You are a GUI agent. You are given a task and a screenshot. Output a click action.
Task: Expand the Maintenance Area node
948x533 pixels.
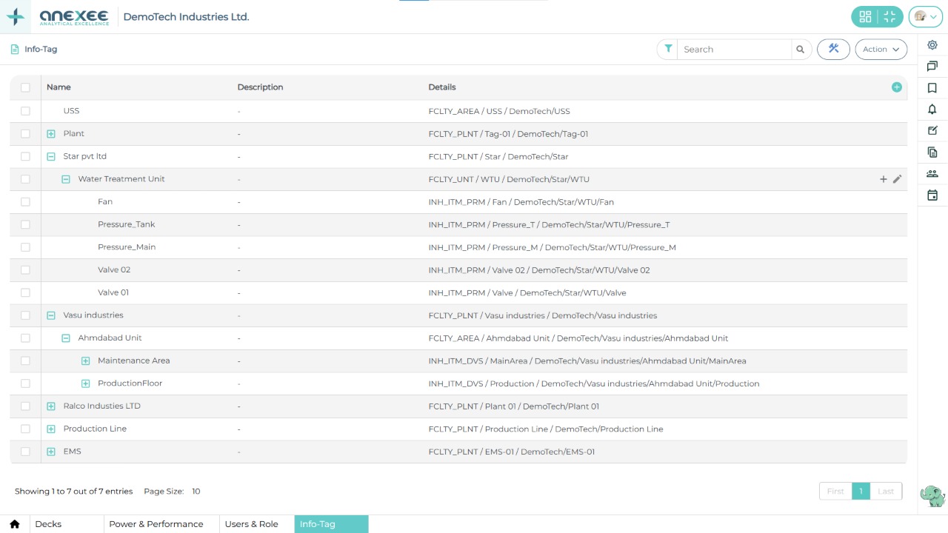pos(85,361)
